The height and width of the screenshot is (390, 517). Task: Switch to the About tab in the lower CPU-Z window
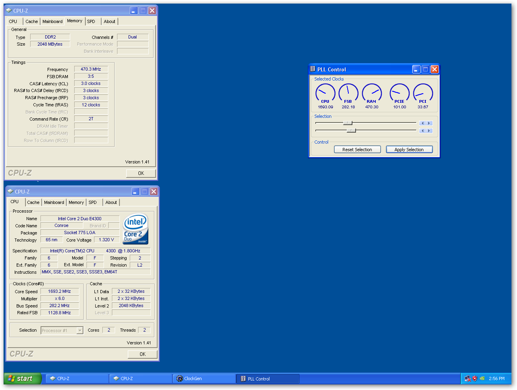pos(111,202)
